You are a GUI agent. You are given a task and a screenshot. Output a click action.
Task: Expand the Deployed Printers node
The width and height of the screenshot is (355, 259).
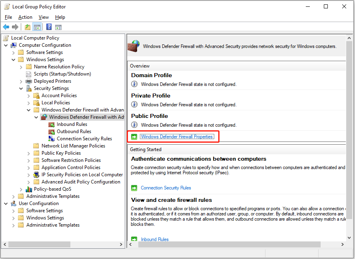(21, 81)
